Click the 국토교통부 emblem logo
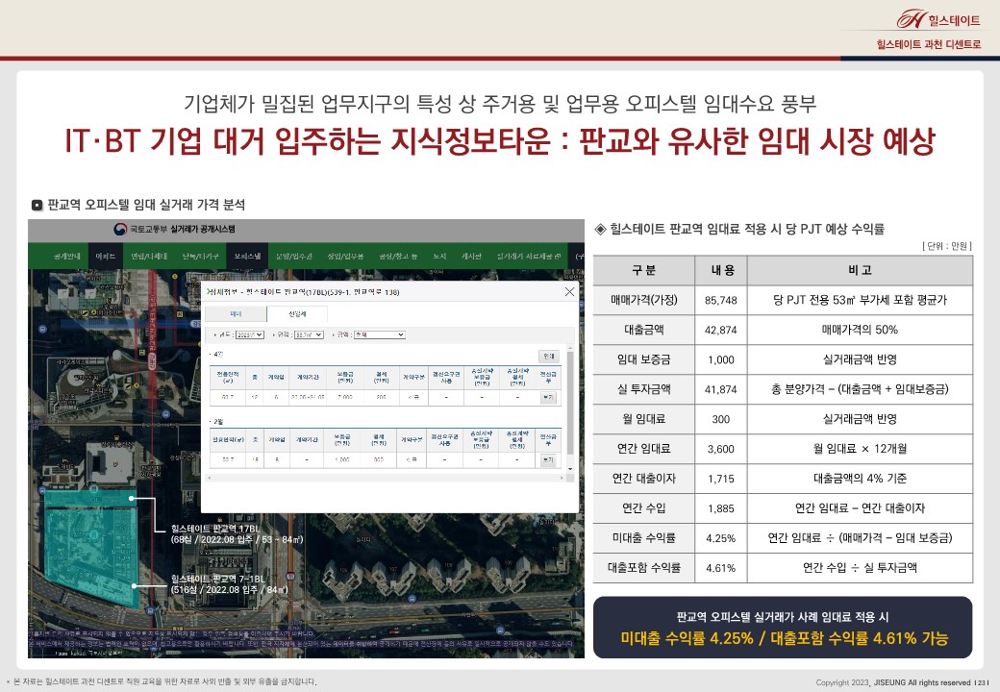 tap(119, 230)
